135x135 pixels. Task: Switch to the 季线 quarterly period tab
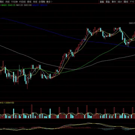click(29, 2)
